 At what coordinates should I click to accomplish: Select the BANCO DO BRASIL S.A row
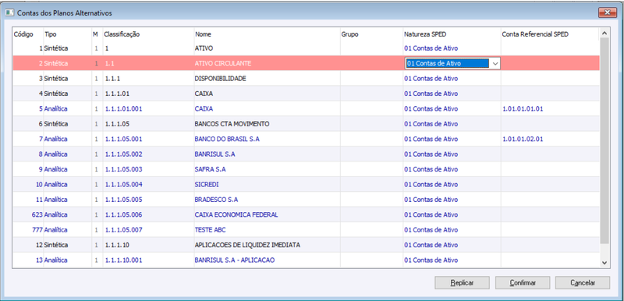pos(306,139)
